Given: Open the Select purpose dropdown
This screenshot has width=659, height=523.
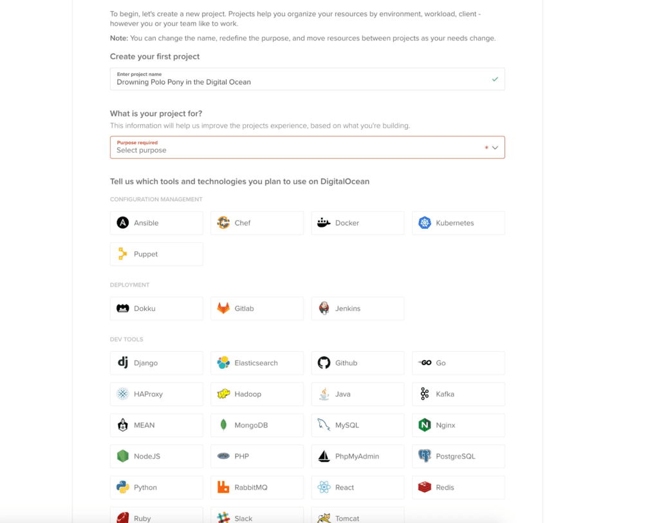Looking at the screenshot, I should pyautogui.click(x=307, y=147).
